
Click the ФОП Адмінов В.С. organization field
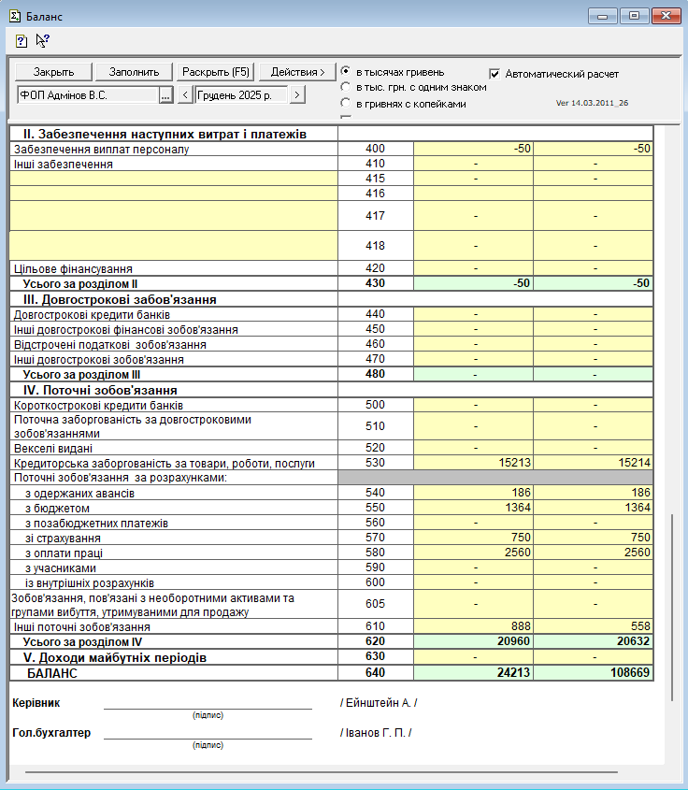(x=87, y=95)
